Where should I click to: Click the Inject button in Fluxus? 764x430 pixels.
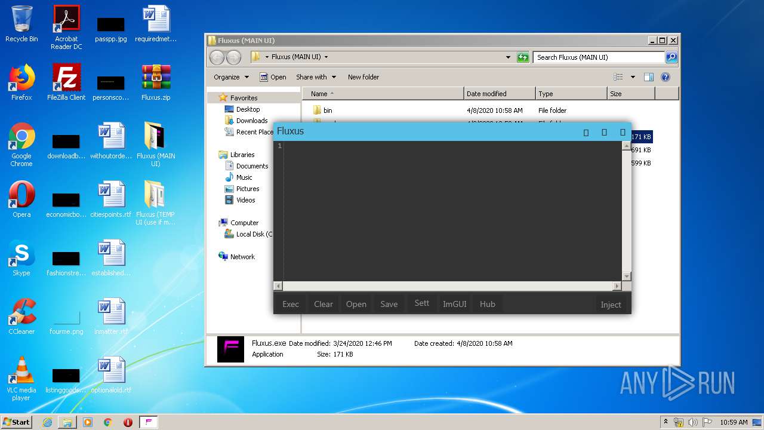(x=611, y=305)
